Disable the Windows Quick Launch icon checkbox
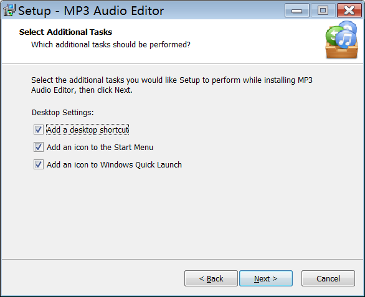Screen dimensions: 365x297 click(39, 164)
